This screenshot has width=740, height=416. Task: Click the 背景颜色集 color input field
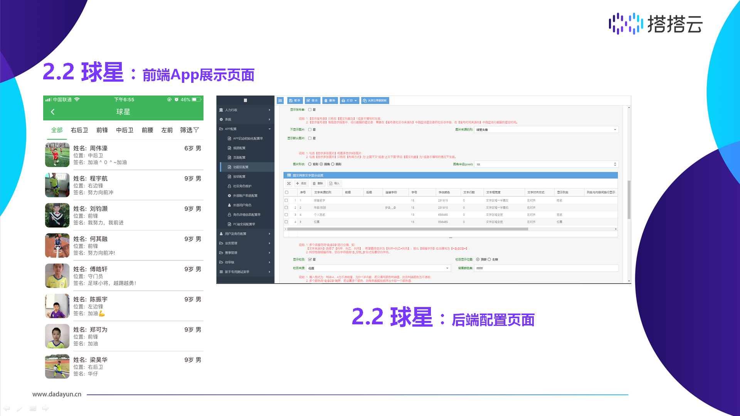click(x=546, y=268)
